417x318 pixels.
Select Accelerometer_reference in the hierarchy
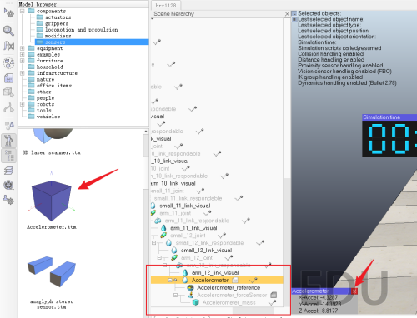(229, 287)
